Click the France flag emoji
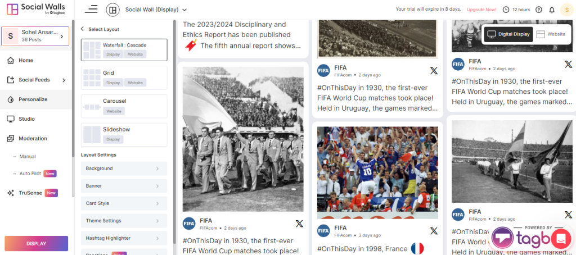The height and width of the screenshot is (255, 576). pyautogui.click(x=417, y=248)
